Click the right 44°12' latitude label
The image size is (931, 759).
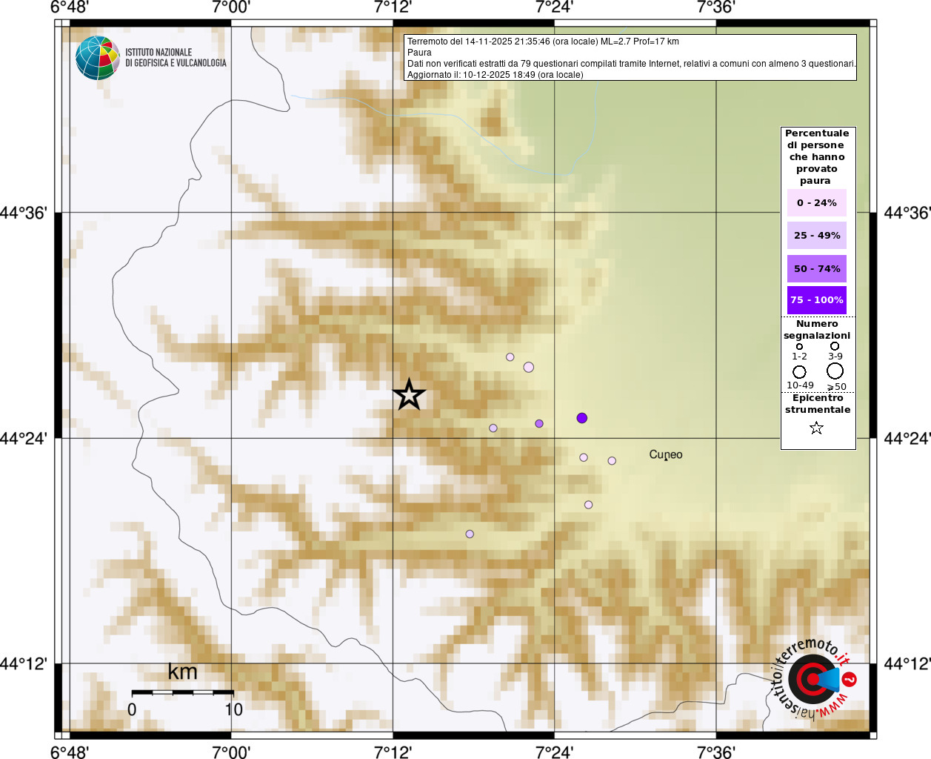pos(907,664)
